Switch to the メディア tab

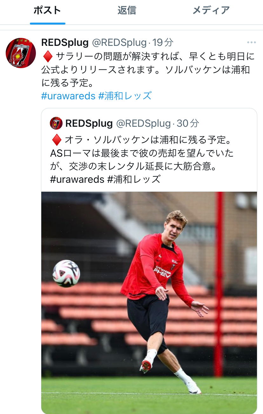(x=211, y=11)
